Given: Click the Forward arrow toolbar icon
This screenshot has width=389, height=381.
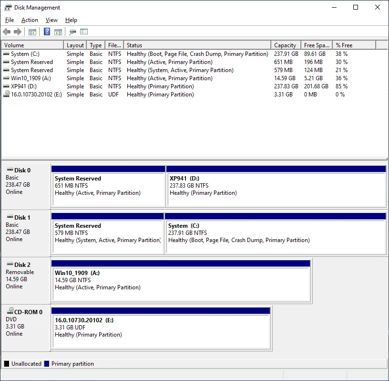Looking at the screenshot, I should point(18,32).
